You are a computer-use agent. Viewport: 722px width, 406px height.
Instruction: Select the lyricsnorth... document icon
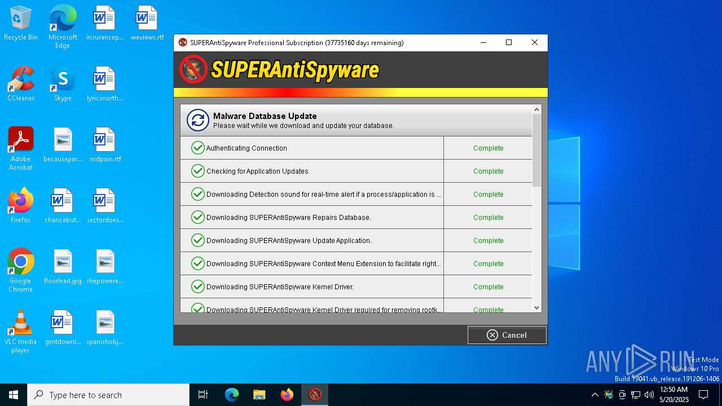105,84
